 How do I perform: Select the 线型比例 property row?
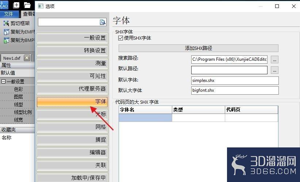18,112
